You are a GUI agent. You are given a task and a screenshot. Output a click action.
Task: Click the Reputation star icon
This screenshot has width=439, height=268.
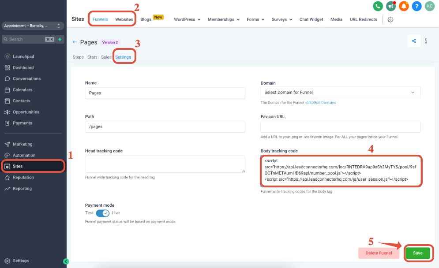pyautogui.click(x=7, y=178)
